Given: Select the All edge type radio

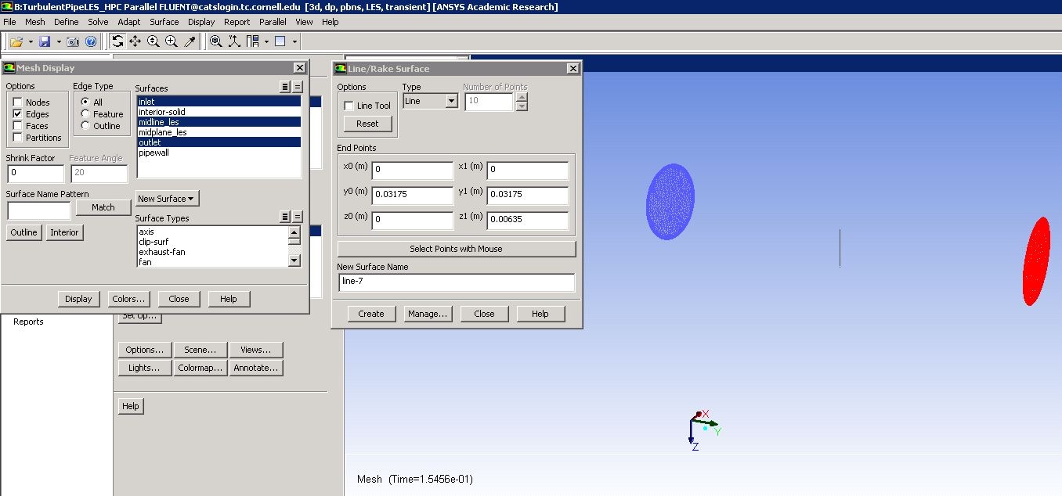Looking at the screenshot, I should click(85, 102).
